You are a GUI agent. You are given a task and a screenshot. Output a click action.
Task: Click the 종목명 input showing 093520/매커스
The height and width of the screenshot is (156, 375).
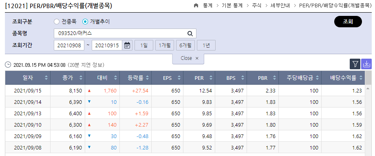[125, 34]
